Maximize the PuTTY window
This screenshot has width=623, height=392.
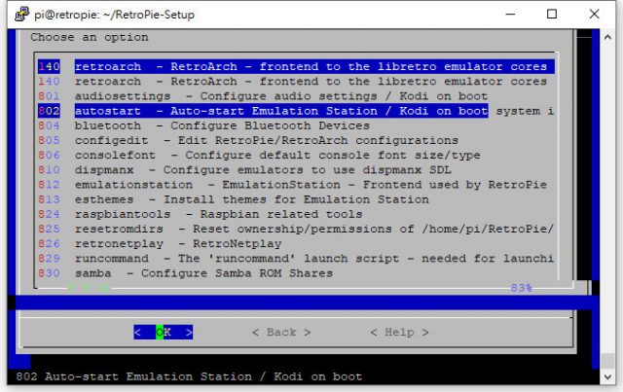pyautogui.click(x=552, y=14)
